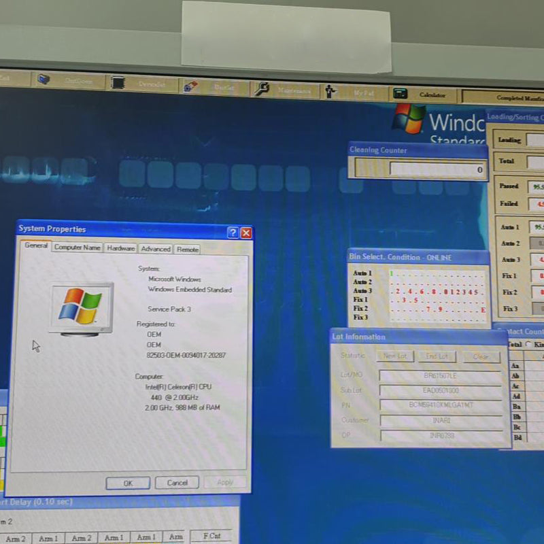
Task: Launch the Calculator toolbar icon
Action: pyautogui.click(x=400, y=93)
